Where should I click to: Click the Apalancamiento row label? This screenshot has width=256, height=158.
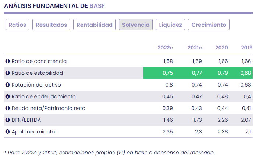pos(33,132)
